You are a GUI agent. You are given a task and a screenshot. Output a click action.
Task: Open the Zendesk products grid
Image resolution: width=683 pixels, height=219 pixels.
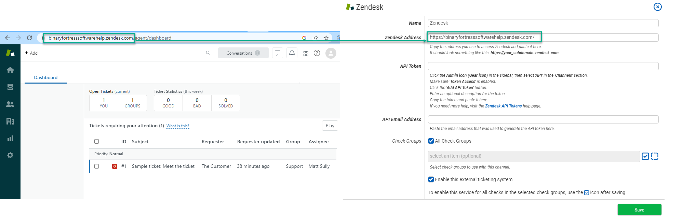click(306, 53)
